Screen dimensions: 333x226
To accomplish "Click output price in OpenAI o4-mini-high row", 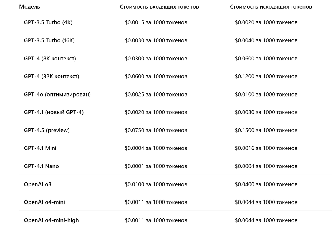I will click(266, 220).
